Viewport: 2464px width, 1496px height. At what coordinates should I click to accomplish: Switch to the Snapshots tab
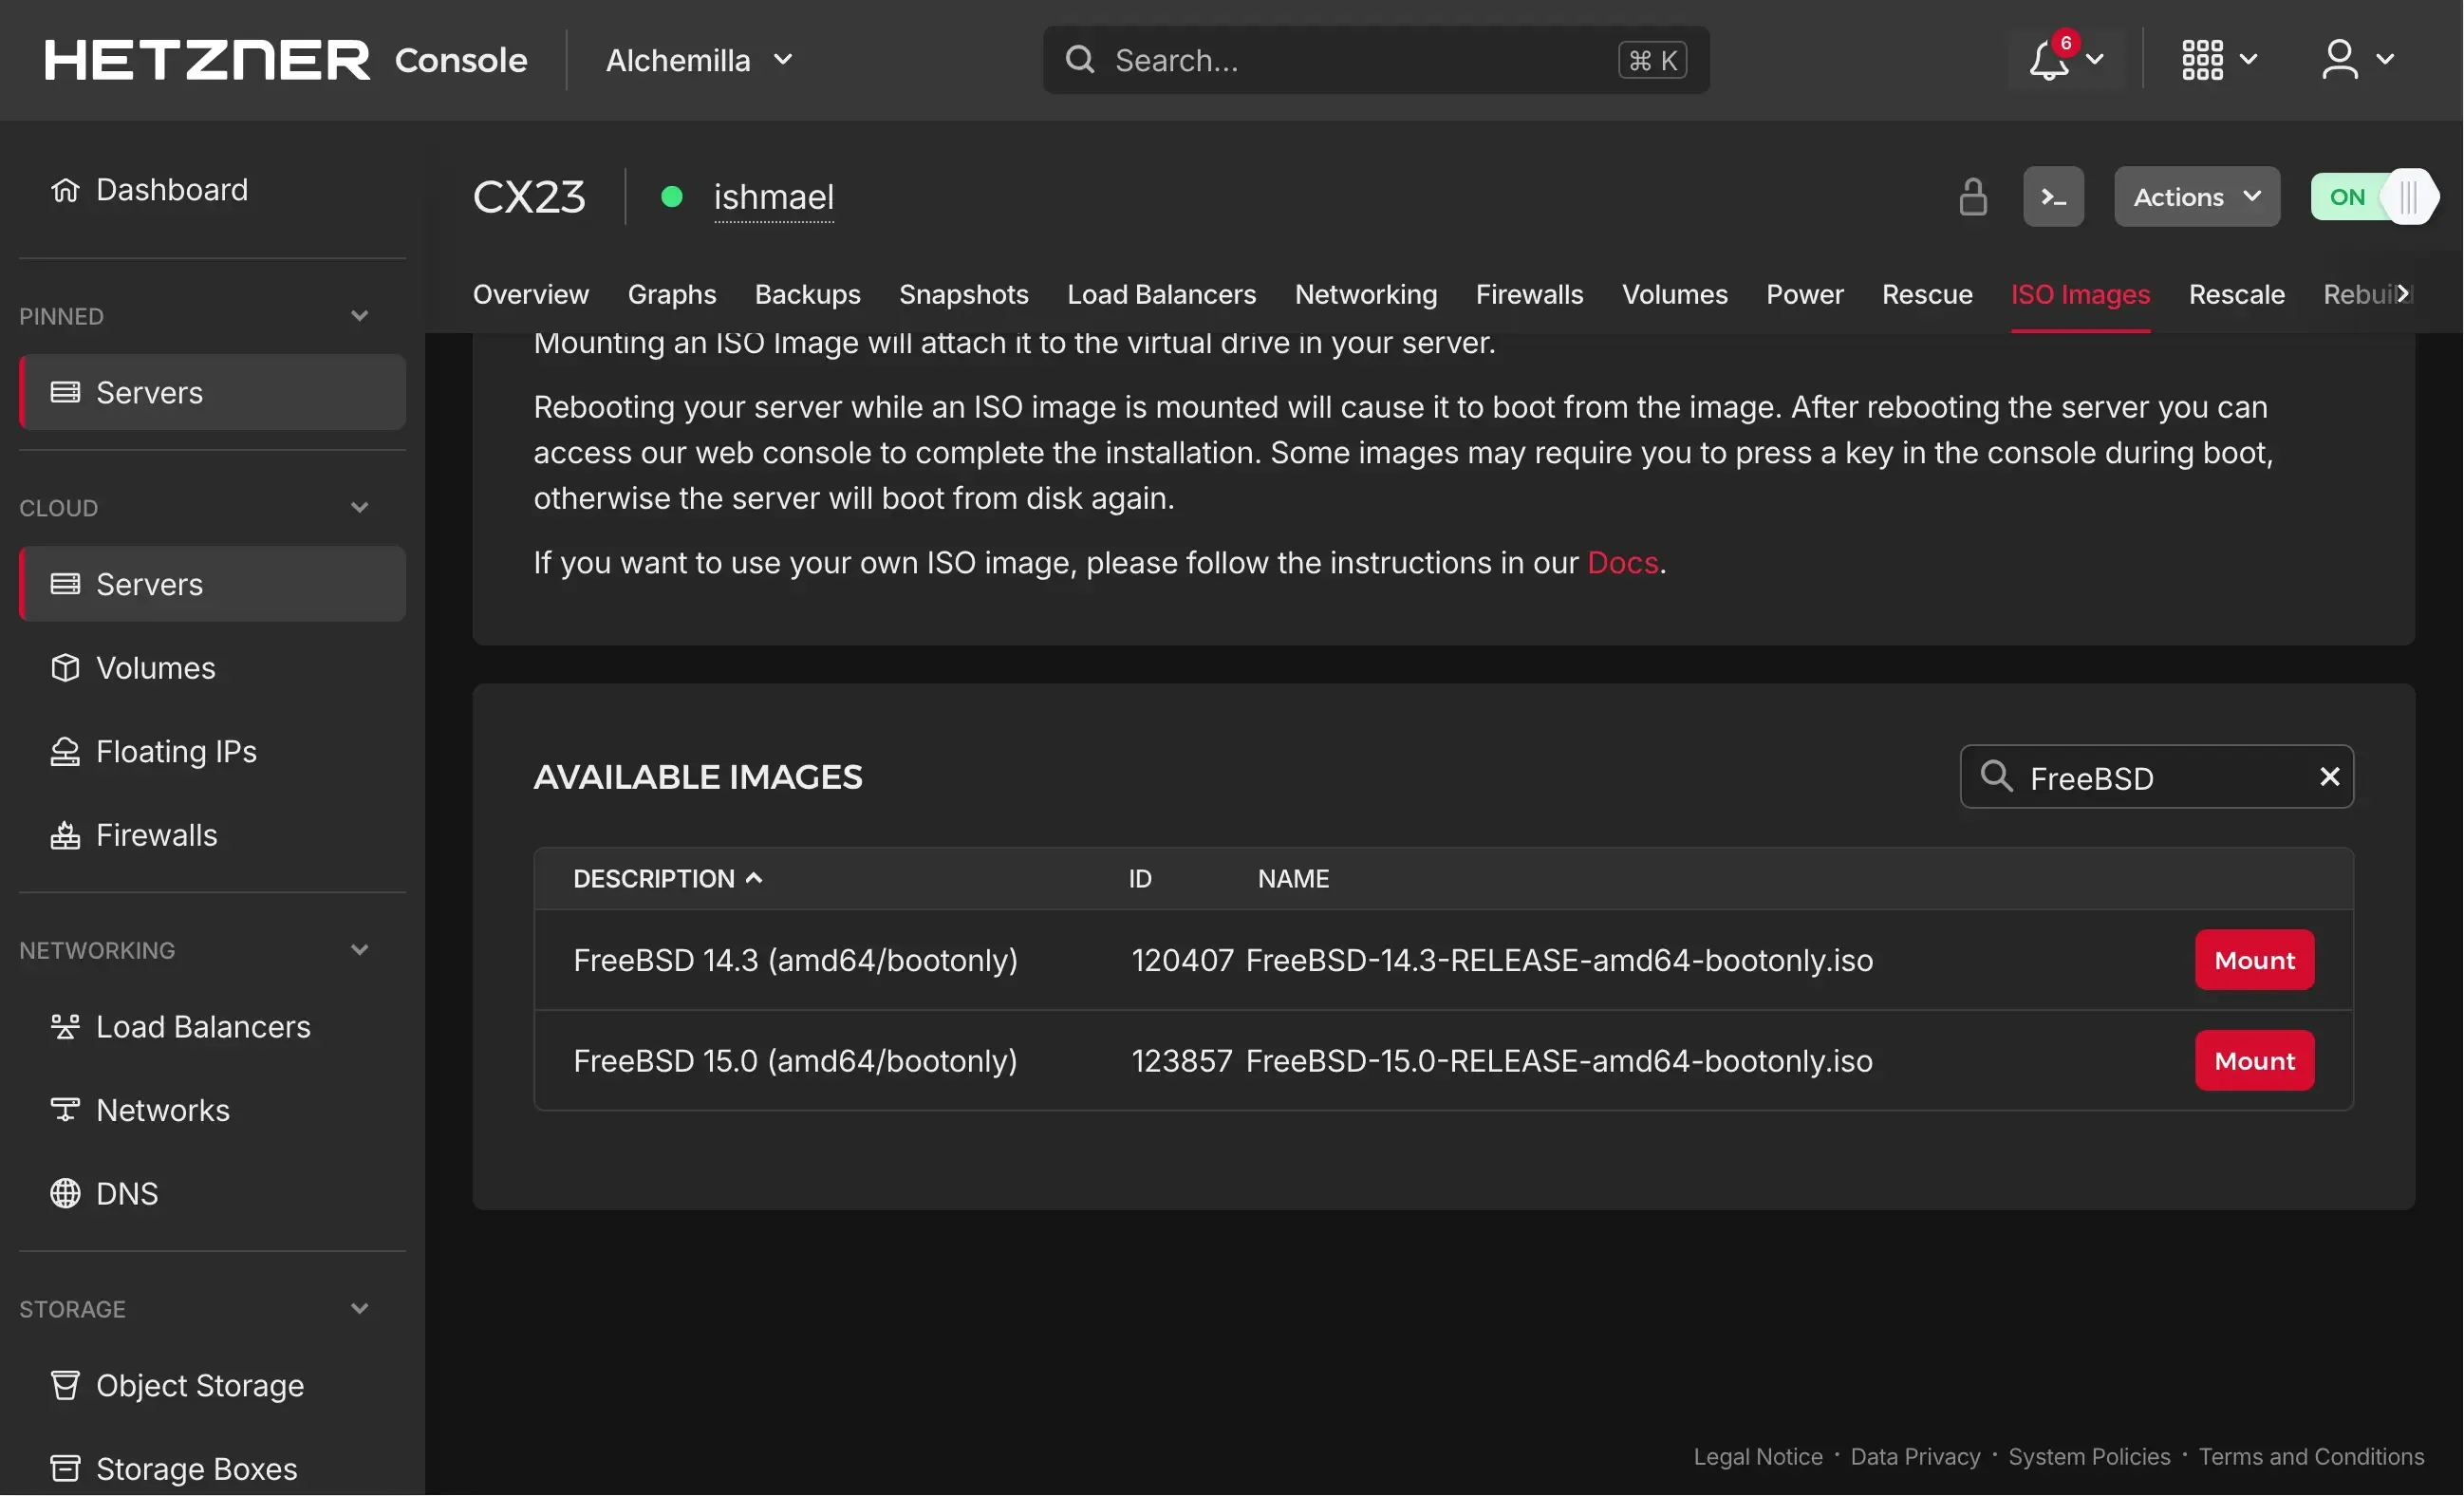(x=964, y=295)
